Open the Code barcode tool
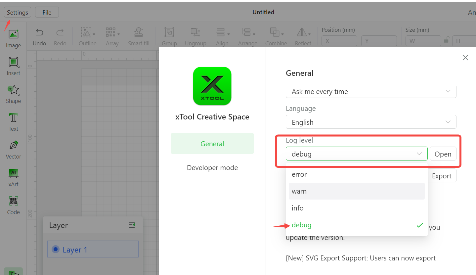Screen dimensions: 476x275 13,205
